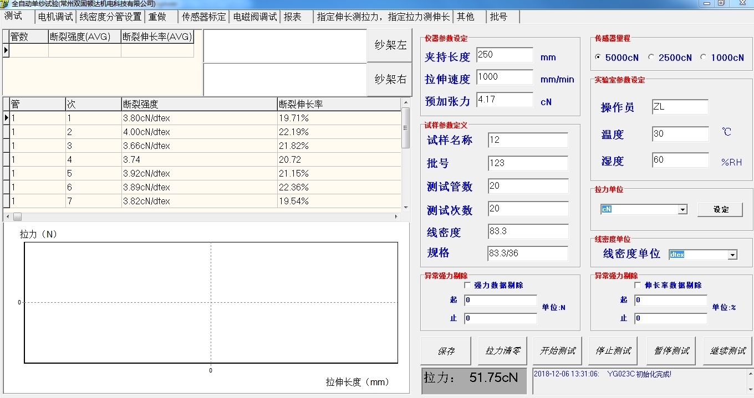Screen dimensions: 754x398
Task: Go to the 报表 tab
Action: (x=293, y=17)
